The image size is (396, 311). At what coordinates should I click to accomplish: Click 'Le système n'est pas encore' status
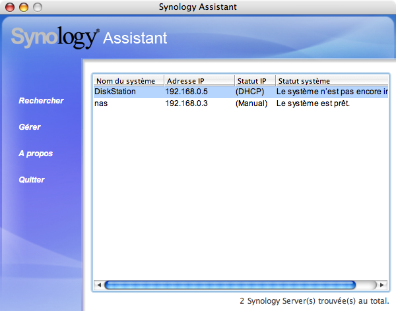pyautogui.click(x=332, y=92)
